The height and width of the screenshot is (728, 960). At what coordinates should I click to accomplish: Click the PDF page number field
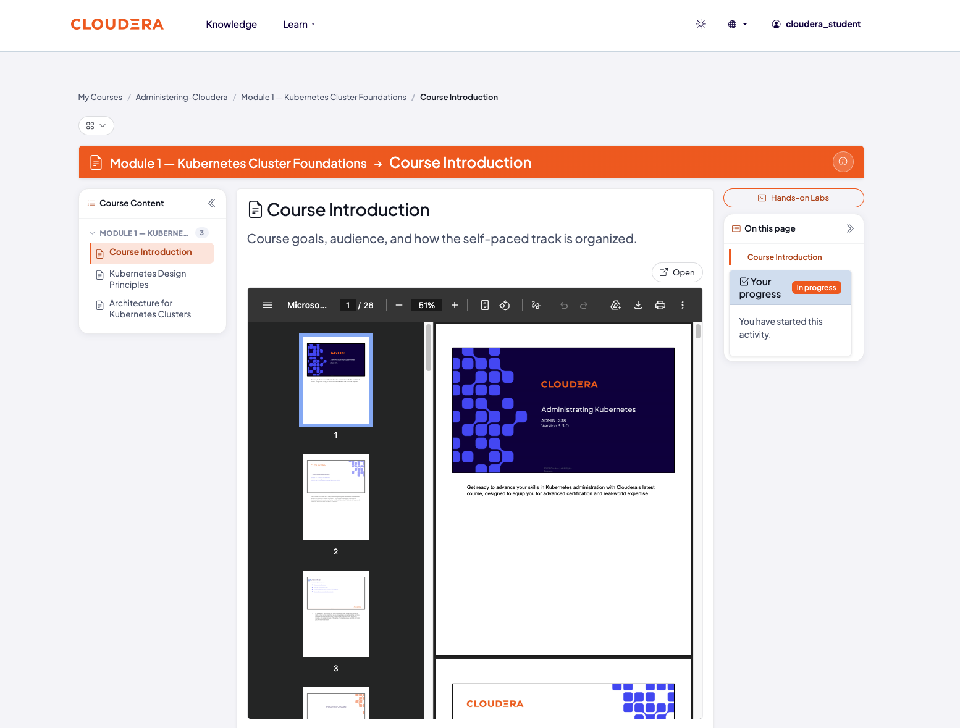[x=348, y=305]
